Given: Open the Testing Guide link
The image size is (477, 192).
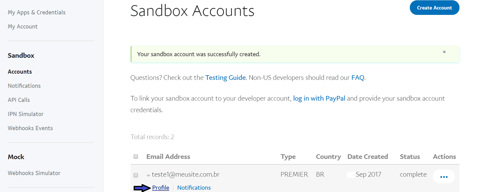Looking at the screenshot, I should (x=225, y=78).
